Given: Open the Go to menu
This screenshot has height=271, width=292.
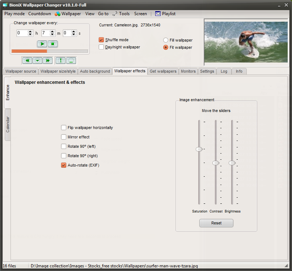Looking at the screenshot, I should (x=103, y=14).
